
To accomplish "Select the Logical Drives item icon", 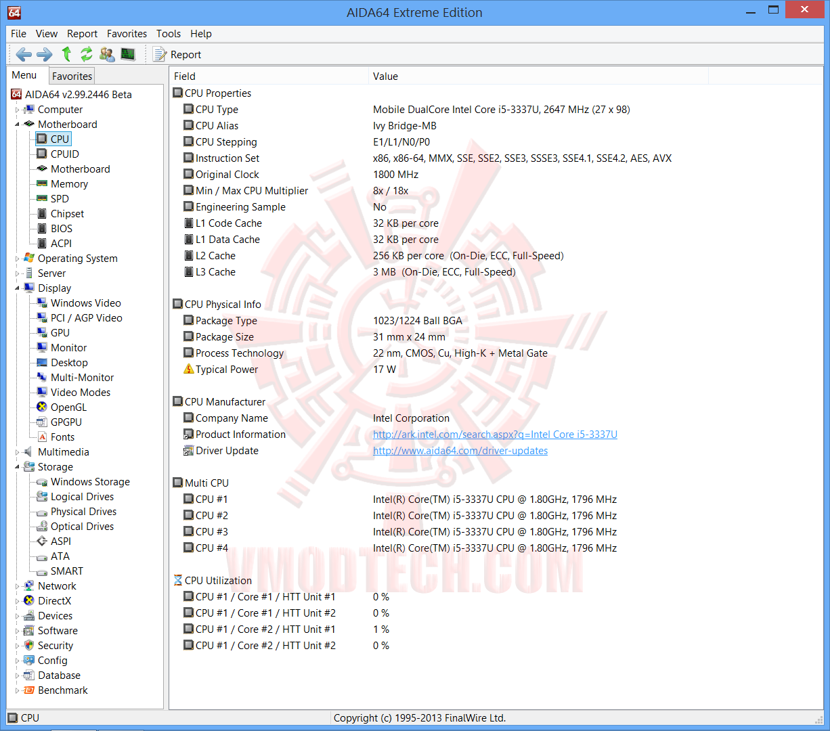I will tap(42, 497).
